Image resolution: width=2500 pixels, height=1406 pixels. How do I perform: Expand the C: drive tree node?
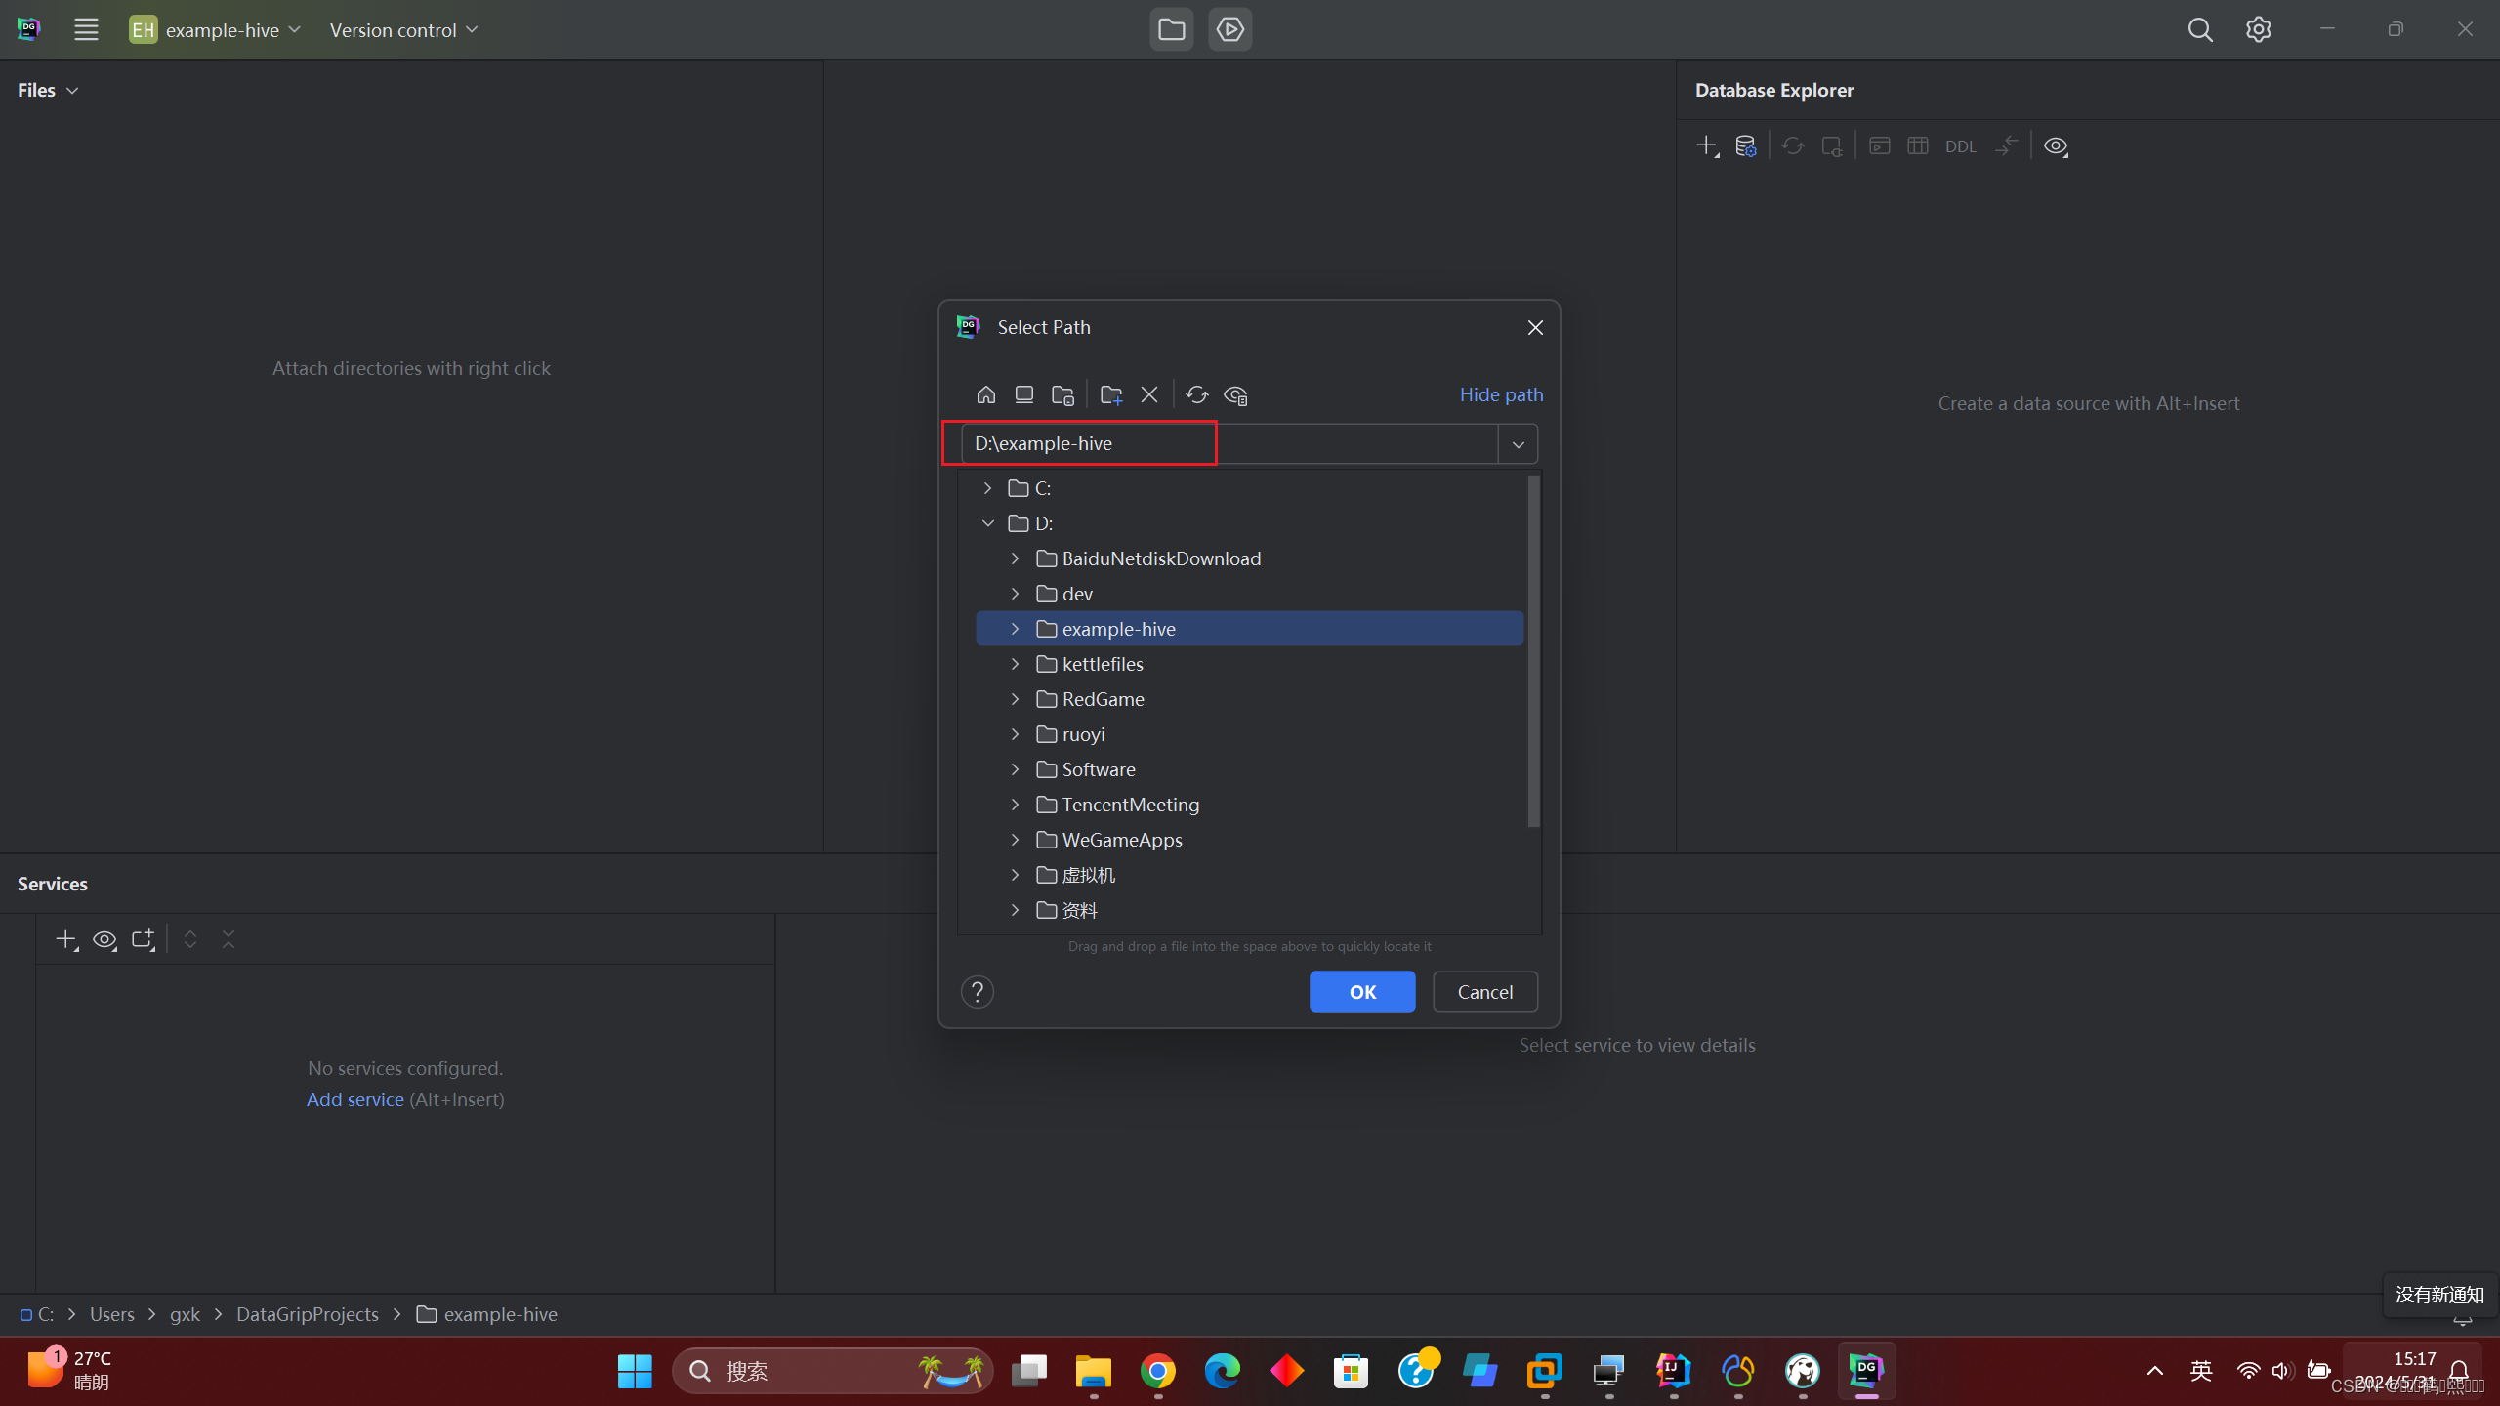coord(987,488)
